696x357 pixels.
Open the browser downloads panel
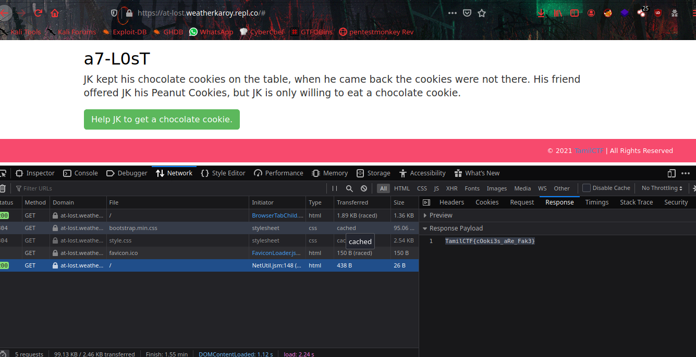(542, 13)
